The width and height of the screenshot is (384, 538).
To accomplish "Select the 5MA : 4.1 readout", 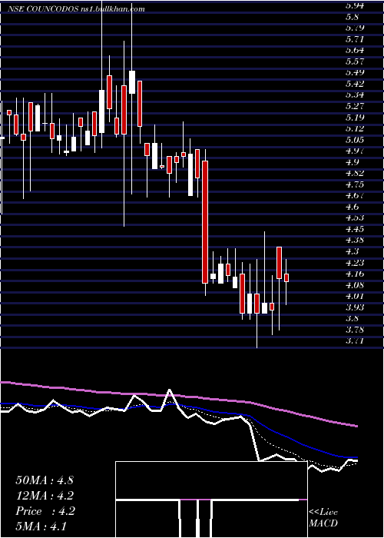I will (41, 526).
